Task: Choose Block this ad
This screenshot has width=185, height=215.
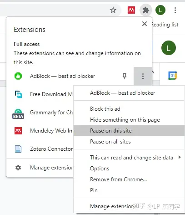Action: (129, 109)
